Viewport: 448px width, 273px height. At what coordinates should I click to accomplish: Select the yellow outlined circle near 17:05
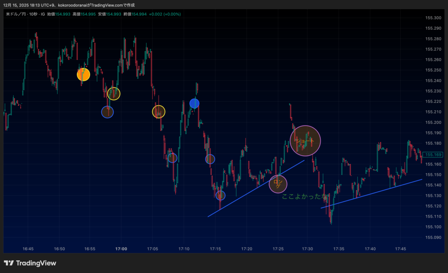pyautogui.click(x=158, y=112)
